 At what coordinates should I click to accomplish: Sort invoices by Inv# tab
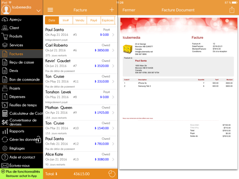tap(66, 20)
